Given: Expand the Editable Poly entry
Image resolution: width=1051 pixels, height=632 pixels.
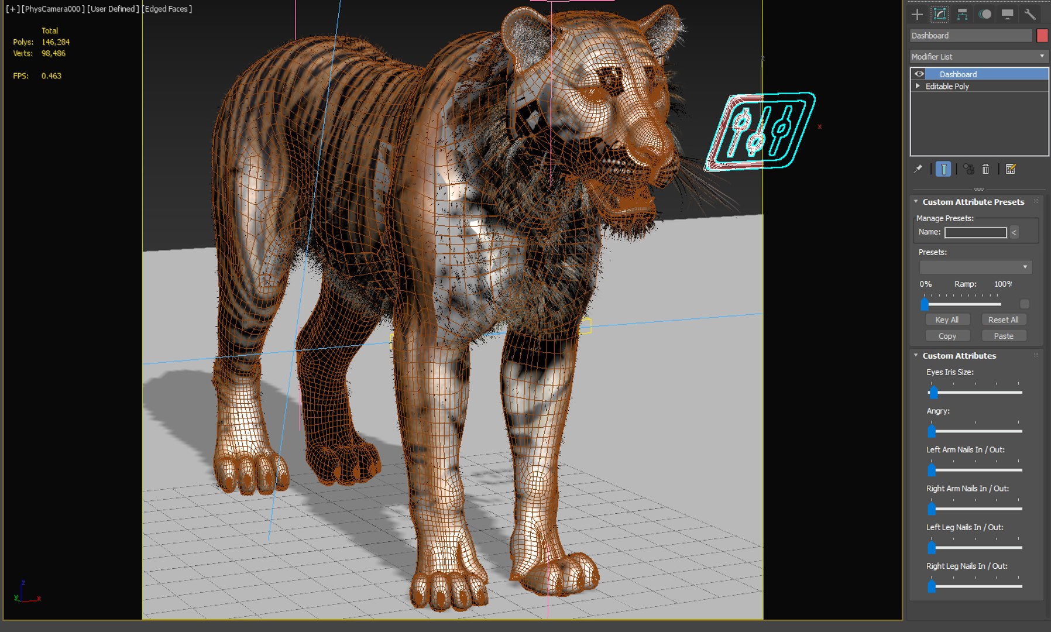Looking at the screenshot, I should coord(918,86).
